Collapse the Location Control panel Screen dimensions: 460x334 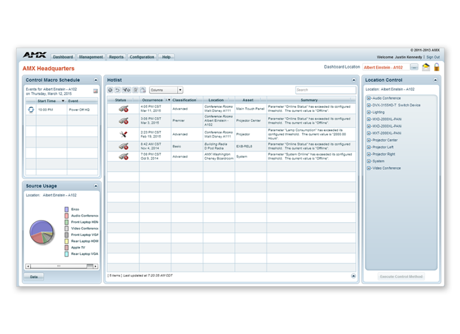435,80
